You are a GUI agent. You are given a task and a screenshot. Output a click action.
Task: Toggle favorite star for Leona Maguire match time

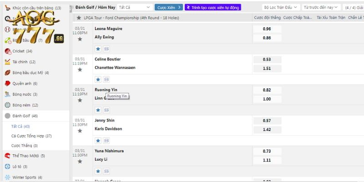click(x=80, y=39)
